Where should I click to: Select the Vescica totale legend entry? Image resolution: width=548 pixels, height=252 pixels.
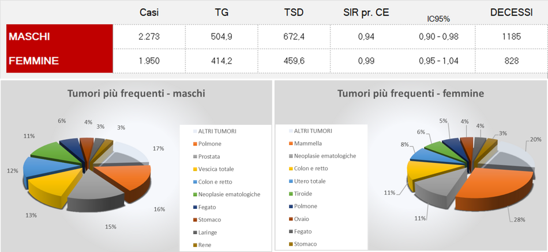[x=217, y=169]
